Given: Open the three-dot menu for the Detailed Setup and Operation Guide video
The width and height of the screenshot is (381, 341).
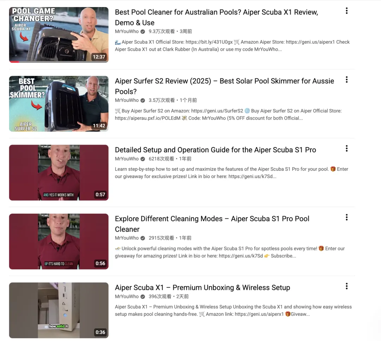Looking at the screenshot, I should pos(346,148).
